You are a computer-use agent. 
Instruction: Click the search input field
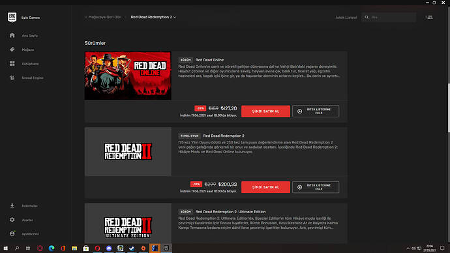389,17
